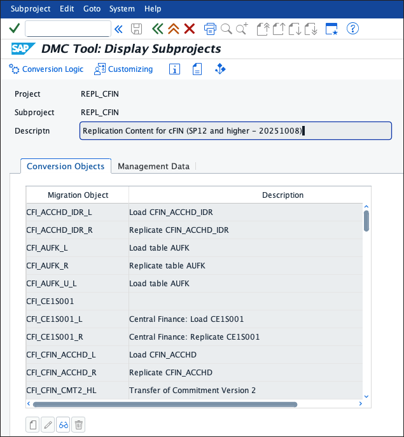The image size is (404, 437).
Task: Click the Create (blank page) icon below the table
Action: (x=33, y=425)
